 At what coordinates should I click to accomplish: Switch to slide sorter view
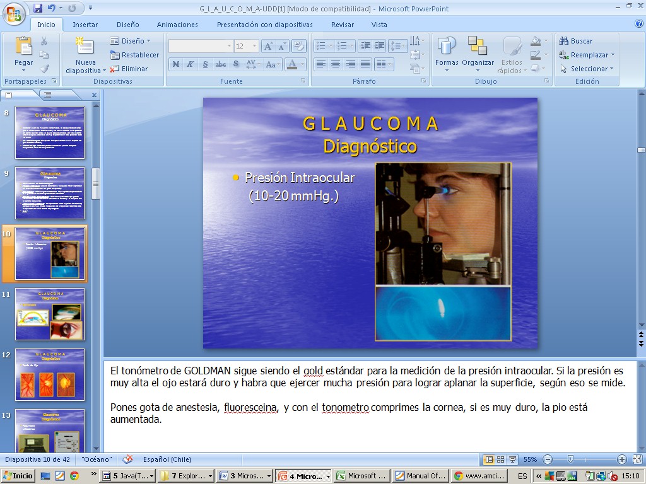pyautogui.click(x=500, y=459)
